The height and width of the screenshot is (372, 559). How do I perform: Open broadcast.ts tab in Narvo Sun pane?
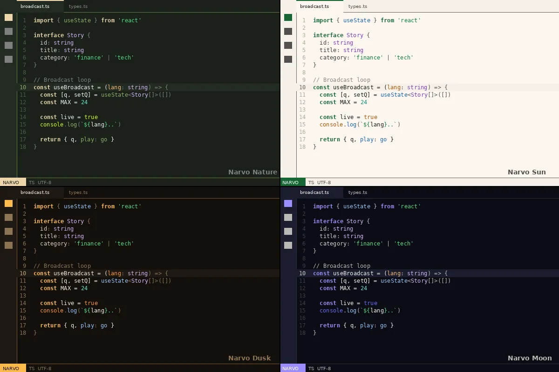pos(320,7)
